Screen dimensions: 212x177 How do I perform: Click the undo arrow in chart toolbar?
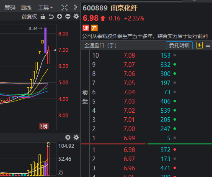point(51,16)
